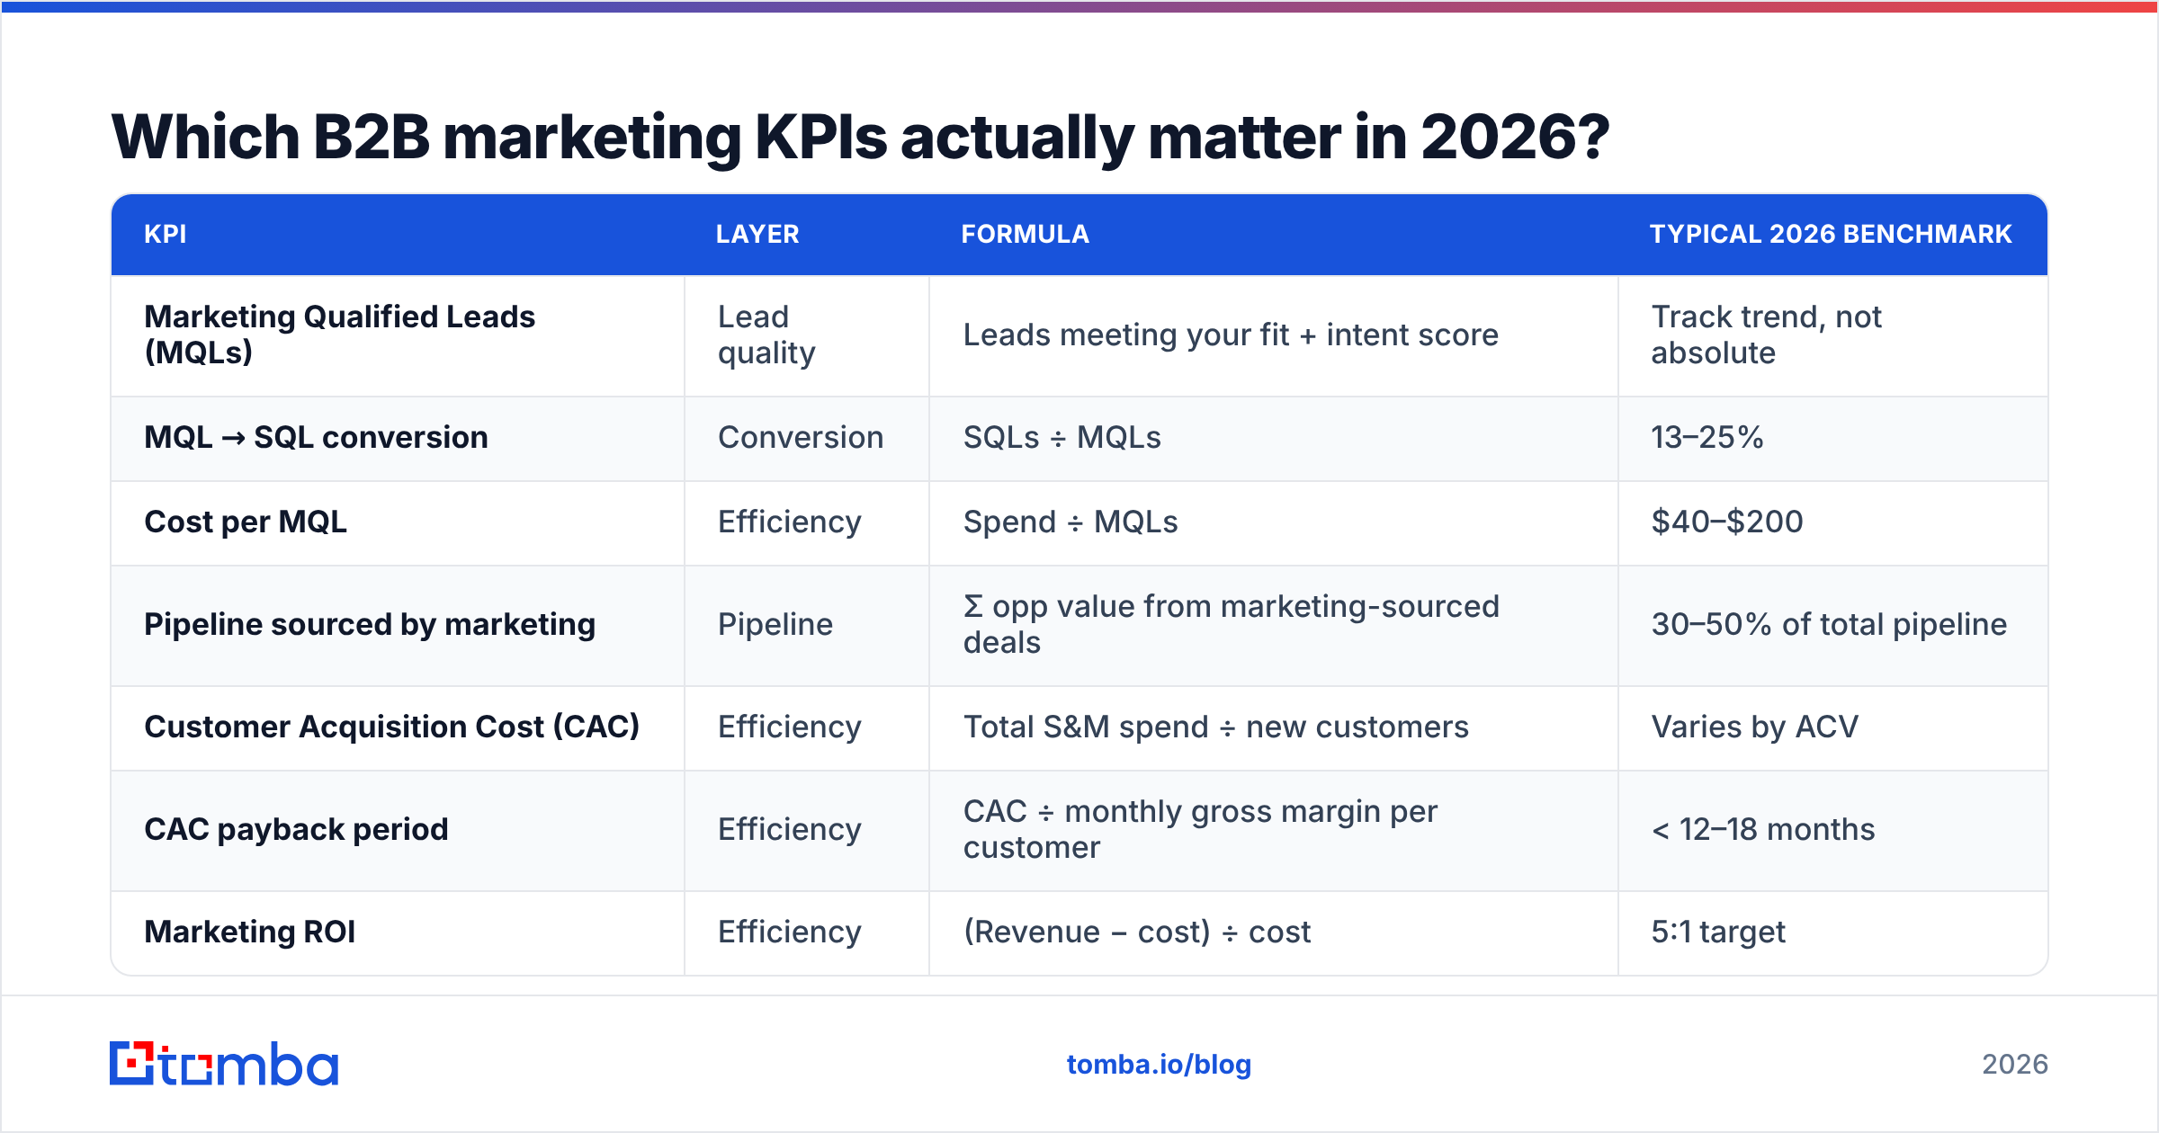
Task: Click the '(Revenue − cost) ÷ cost' formula
Action: point(1137,932)
